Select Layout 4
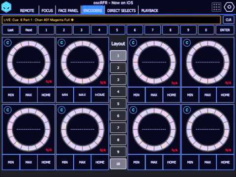The height and width of the screenshot is (177, 236). pos(118,92)
